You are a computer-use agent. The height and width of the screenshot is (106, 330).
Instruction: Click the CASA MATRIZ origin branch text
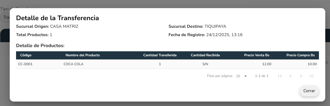click(x=64, y=26)
